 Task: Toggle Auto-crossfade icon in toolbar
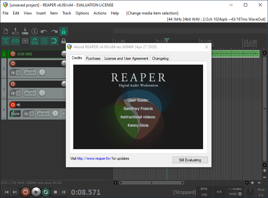tap(6, 41)
